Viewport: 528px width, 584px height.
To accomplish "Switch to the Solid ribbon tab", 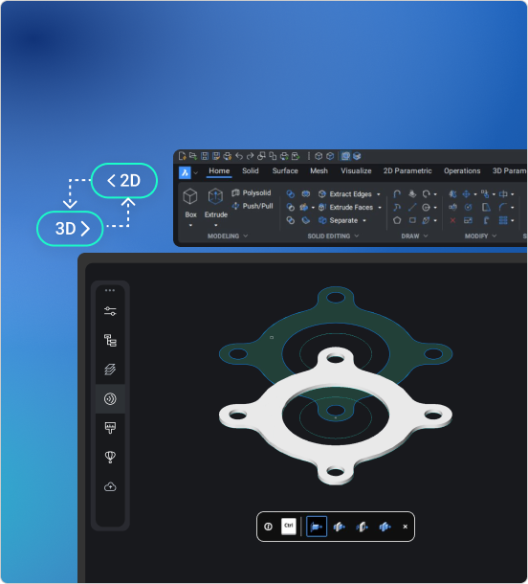I will point(250,170).
